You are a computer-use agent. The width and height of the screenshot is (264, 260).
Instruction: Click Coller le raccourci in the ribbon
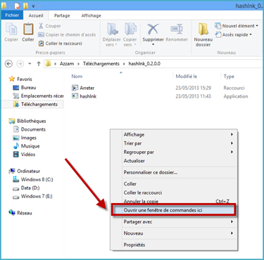(x=61, y=44)
